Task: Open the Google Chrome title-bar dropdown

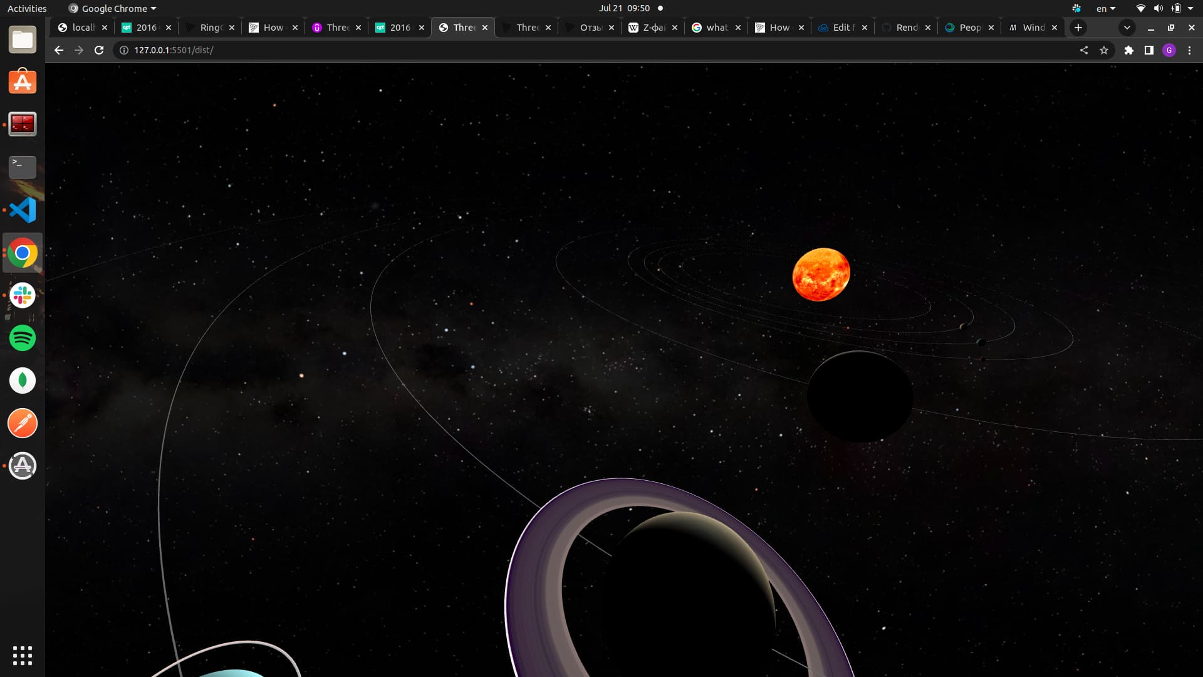Action: coord(112,8)
